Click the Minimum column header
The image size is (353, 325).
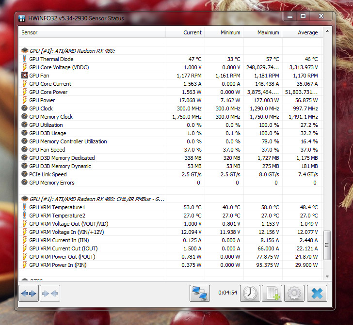pyautogui.click(x=224, y=32)
